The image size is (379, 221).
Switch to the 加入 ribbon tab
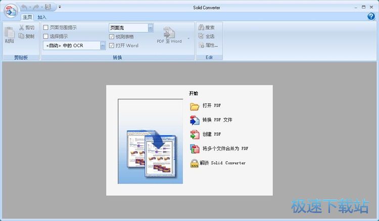point(41,17)
